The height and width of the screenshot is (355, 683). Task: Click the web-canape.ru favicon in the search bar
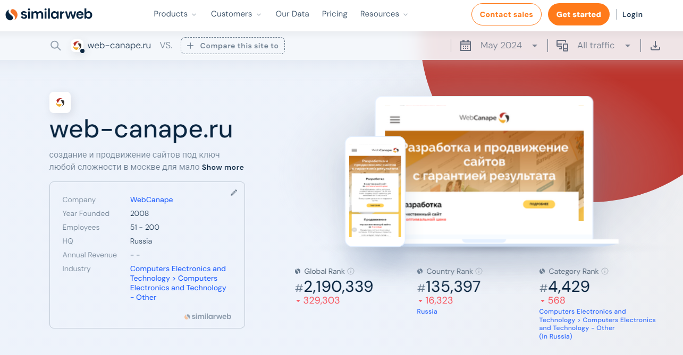[78, 46]
